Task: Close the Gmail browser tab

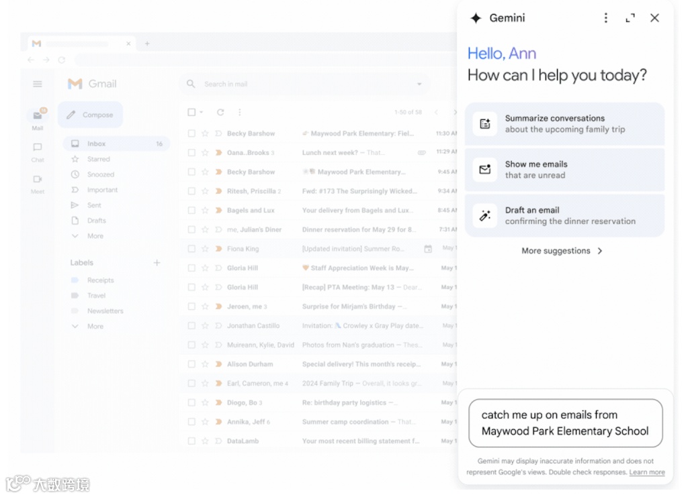Action: (x=128, y=44)
